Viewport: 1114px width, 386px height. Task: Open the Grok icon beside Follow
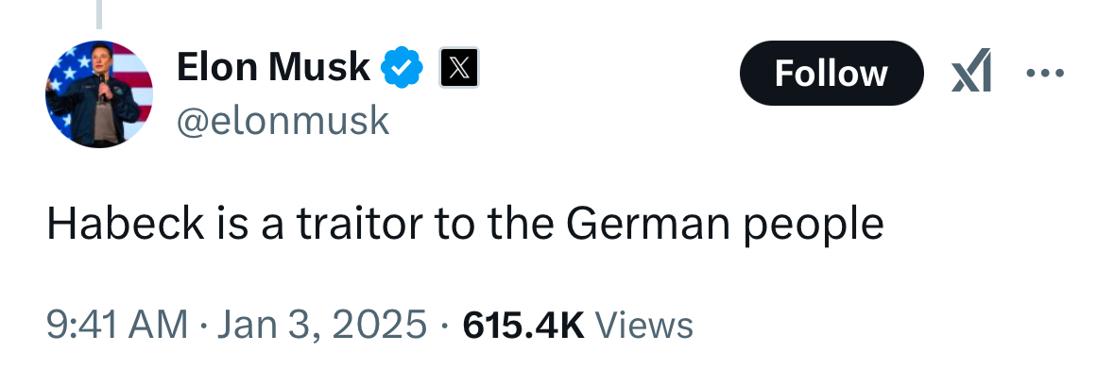point(971,73)
